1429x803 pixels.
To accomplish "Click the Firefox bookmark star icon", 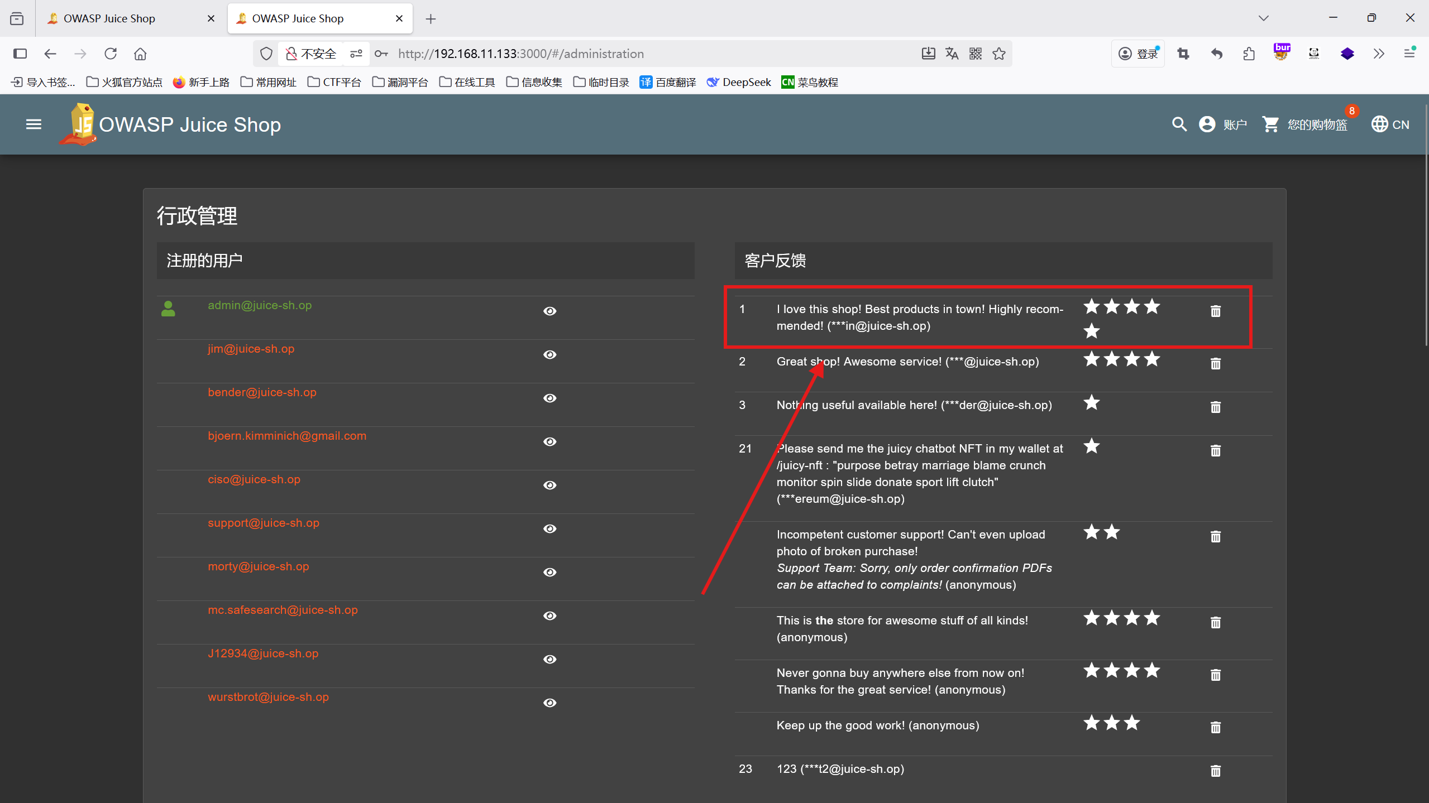I will tap(999, 54).
